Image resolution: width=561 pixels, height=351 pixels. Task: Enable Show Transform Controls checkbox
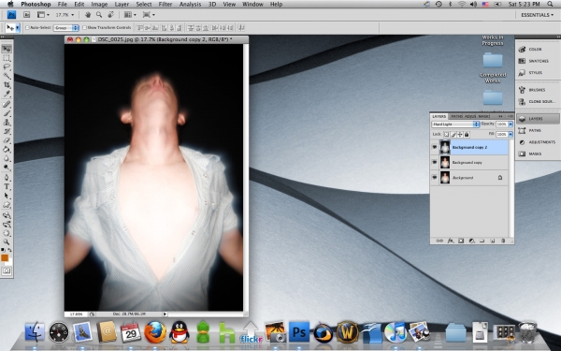pos(85,27)
